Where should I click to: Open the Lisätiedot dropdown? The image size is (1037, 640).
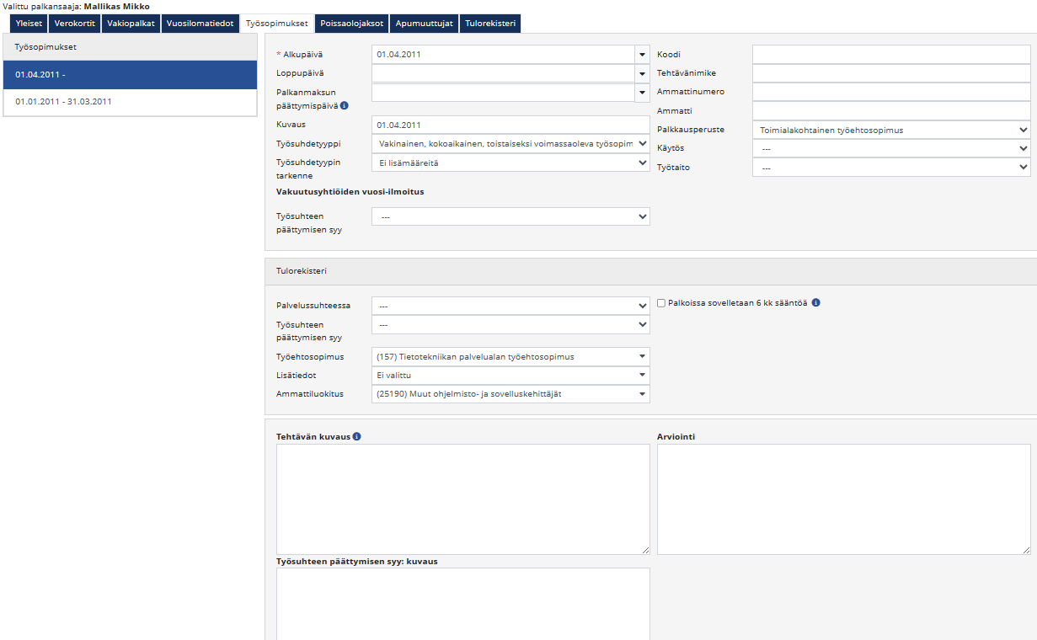tap(510, 376)
